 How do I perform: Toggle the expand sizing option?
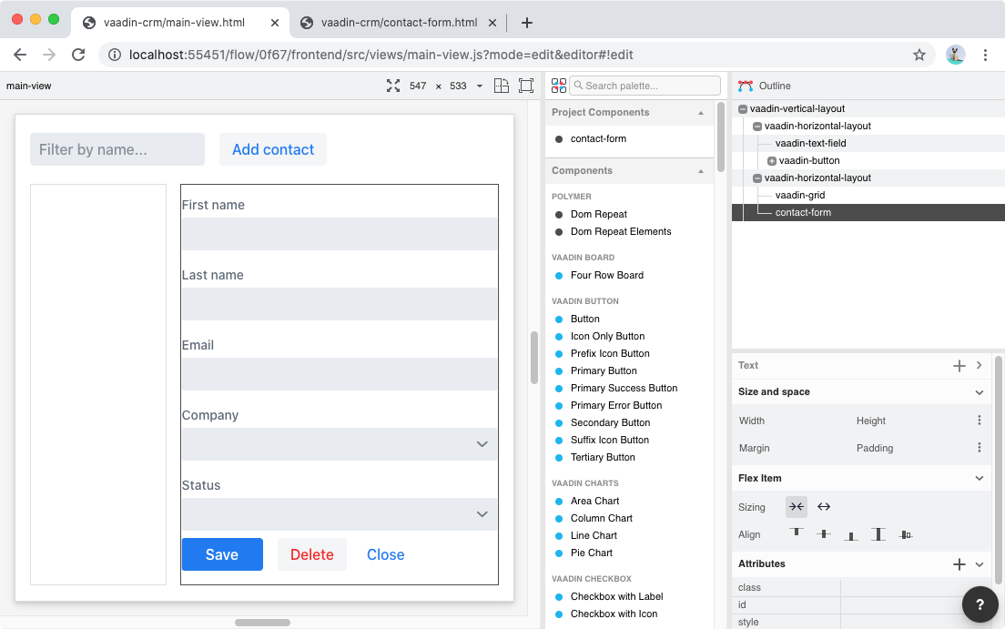point(824,507)
